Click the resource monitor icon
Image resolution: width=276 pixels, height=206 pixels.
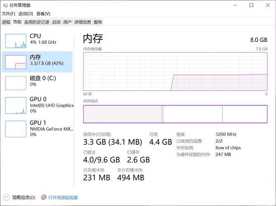click(44, 198)
